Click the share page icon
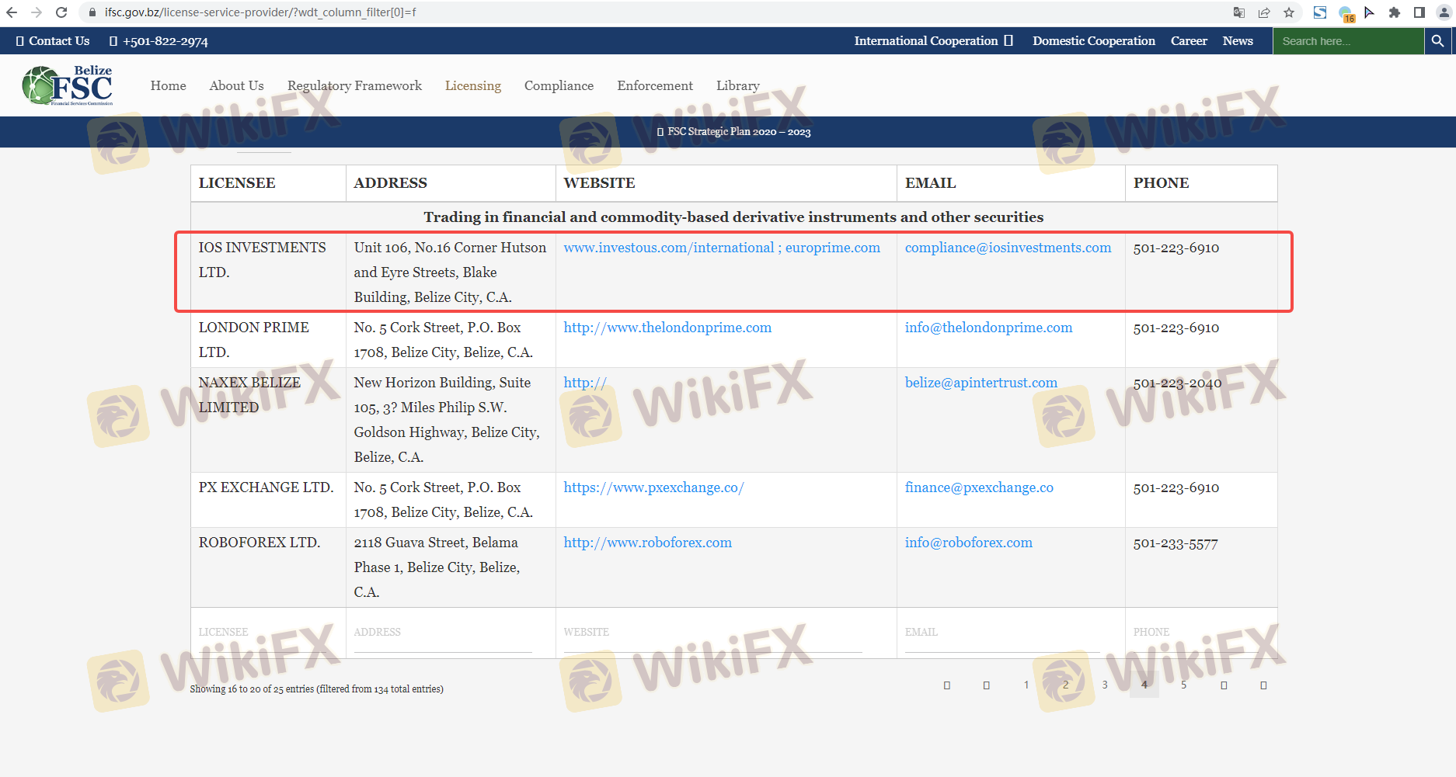1456x777 pixels. (1264, 12)
